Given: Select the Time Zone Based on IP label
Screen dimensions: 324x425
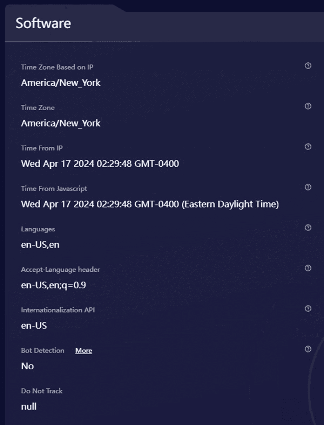Looking at the screenshot, I should (57, 67).
